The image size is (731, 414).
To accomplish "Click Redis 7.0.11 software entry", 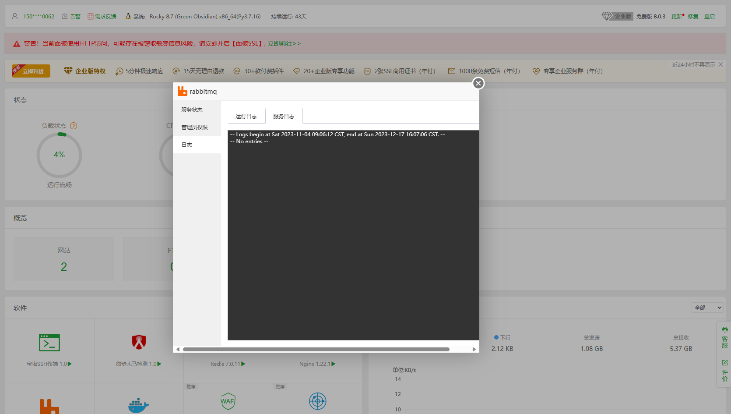I will click(x=228, y=364).
